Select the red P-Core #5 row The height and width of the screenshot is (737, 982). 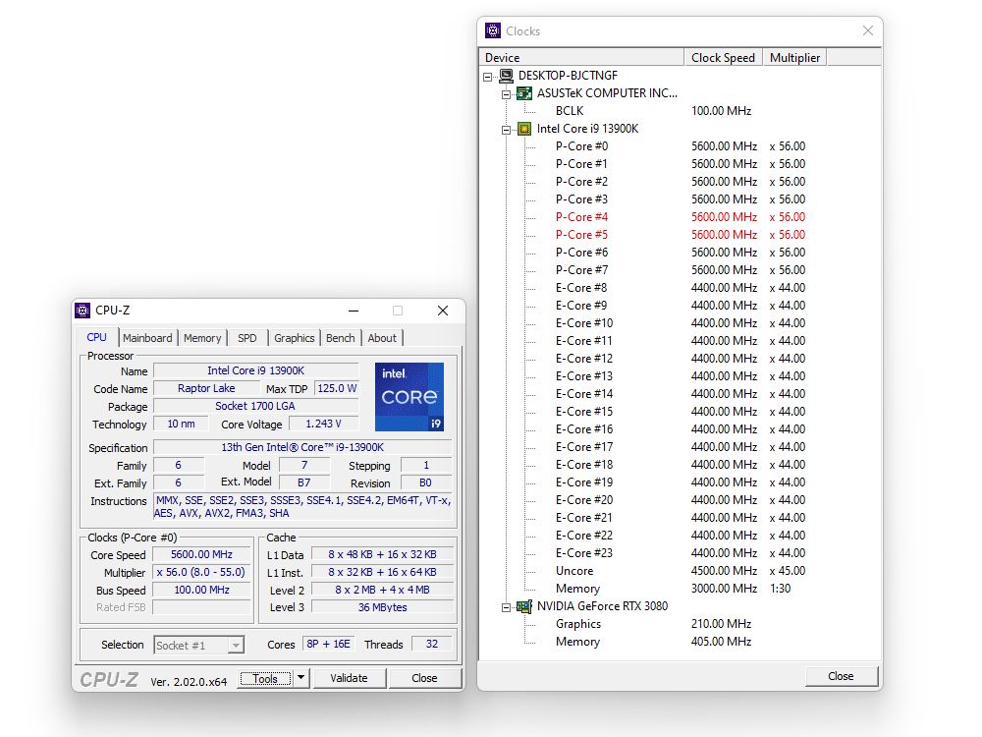[x=681, y=235]
